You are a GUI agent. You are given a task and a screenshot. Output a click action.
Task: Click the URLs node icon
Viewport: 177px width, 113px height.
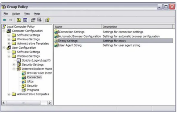[x=24, y=82]
